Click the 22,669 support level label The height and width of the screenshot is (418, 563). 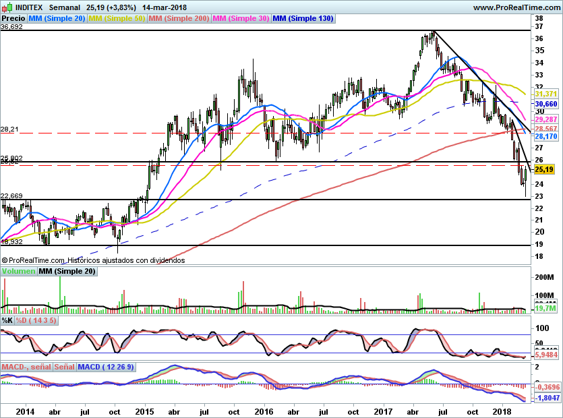[x=11, y=196]
